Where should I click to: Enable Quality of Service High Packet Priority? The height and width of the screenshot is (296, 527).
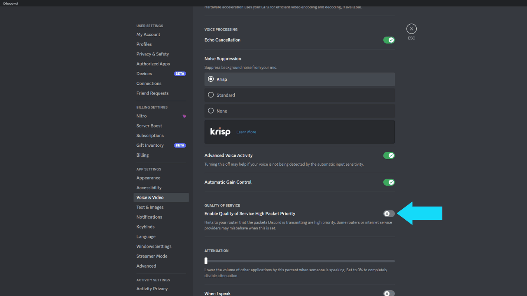[389, 214]
